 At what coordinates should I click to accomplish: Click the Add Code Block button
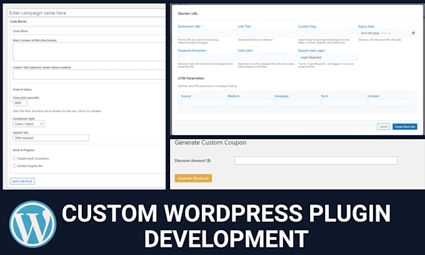click(x=22, y=181)
